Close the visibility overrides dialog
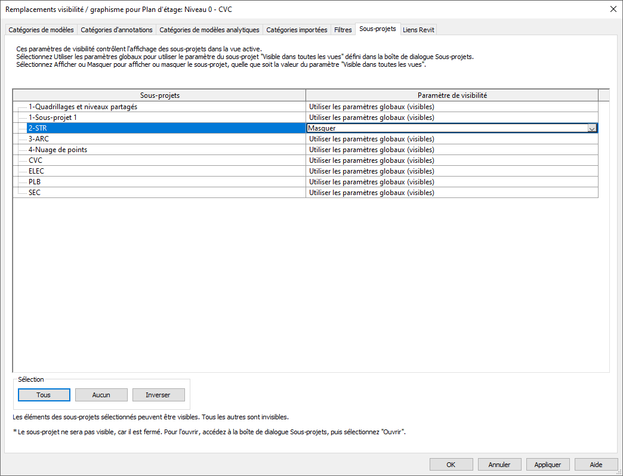This screenshot has height=476, width=623. pos(613,8)
